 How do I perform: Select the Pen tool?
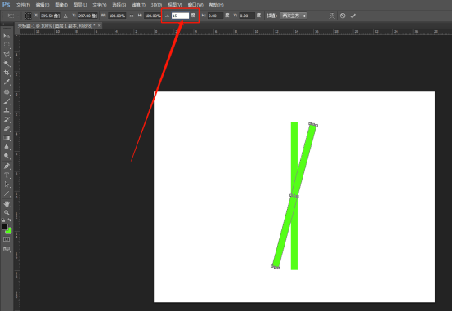click(7, 167)
